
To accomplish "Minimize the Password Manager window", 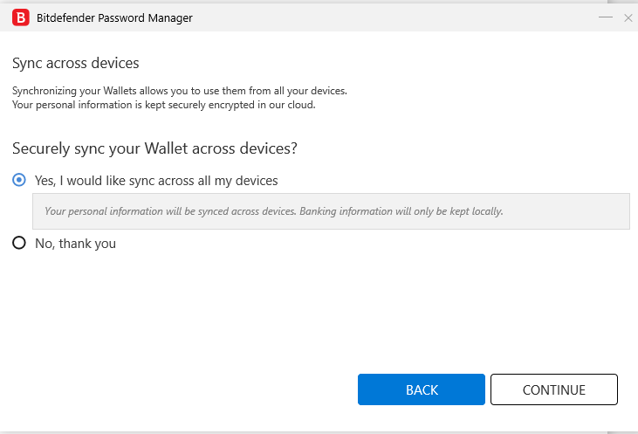I will pyautogui.click(x=606, y=17).
